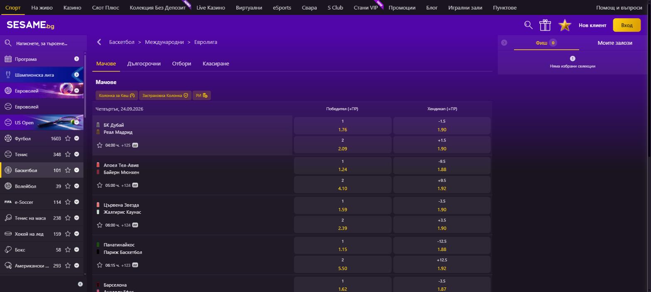Open the Шампионска лига banner
651x292 pixels.
point(42,75)
